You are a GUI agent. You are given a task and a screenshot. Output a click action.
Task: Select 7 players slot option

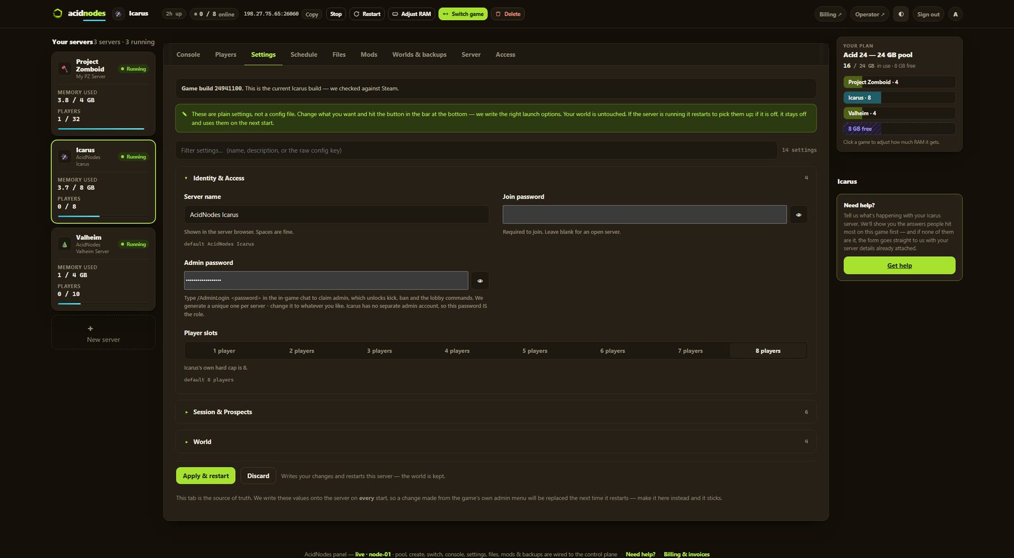[690, 351]
